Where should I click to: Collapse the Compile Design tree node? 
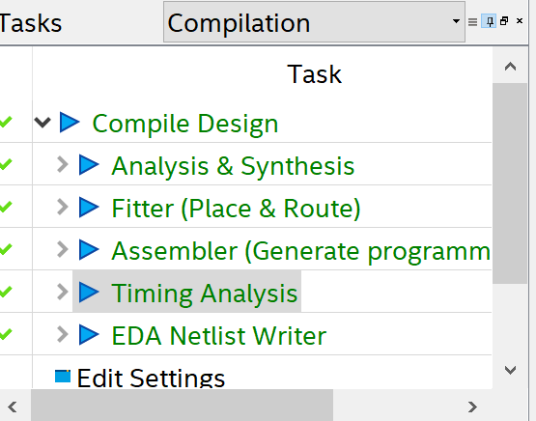[42, 122]
